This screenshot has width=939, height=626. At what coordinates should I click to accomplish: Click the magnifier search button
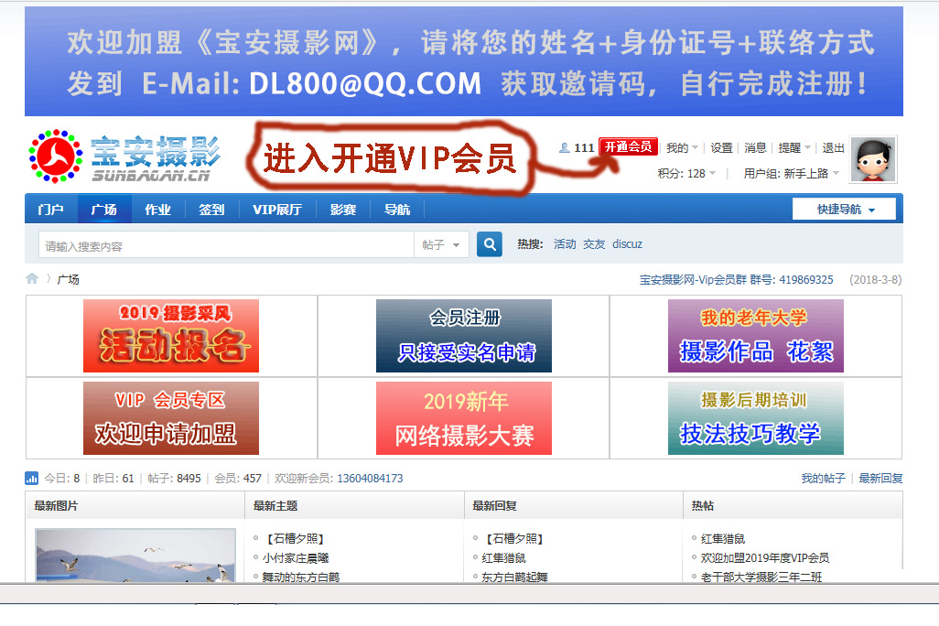click(490, 244)
